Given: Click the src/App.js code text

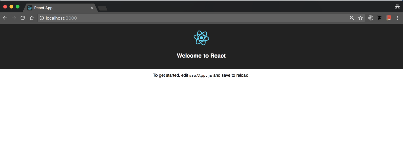Looking at the screenshot, I should tap(201, 76).
